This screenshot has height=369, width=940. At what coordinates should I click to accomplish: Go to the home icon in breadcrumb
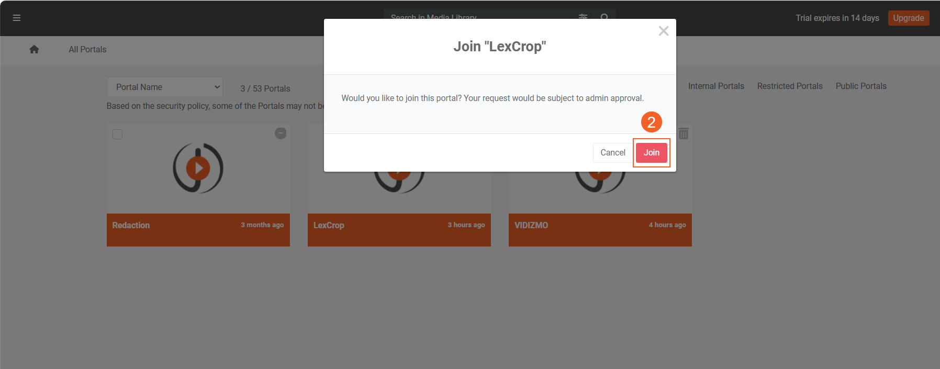tap(34, 49)
